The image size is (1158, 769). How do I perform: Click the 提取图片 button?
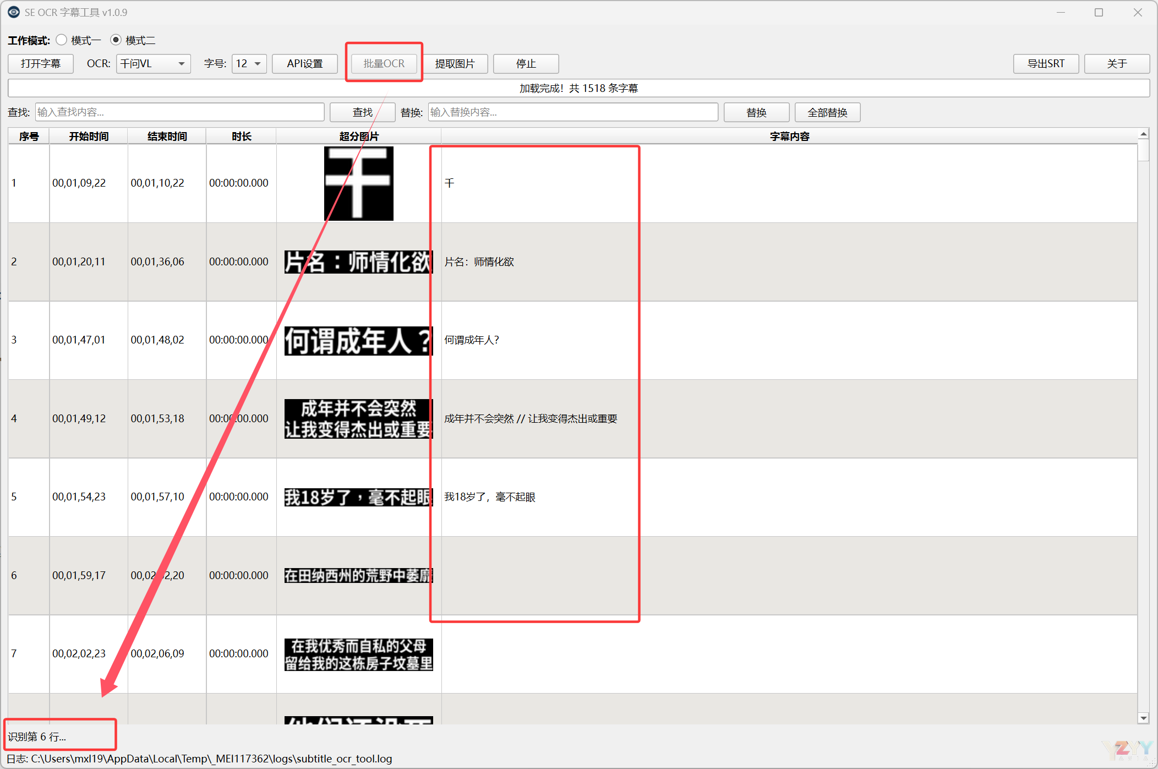455,64
